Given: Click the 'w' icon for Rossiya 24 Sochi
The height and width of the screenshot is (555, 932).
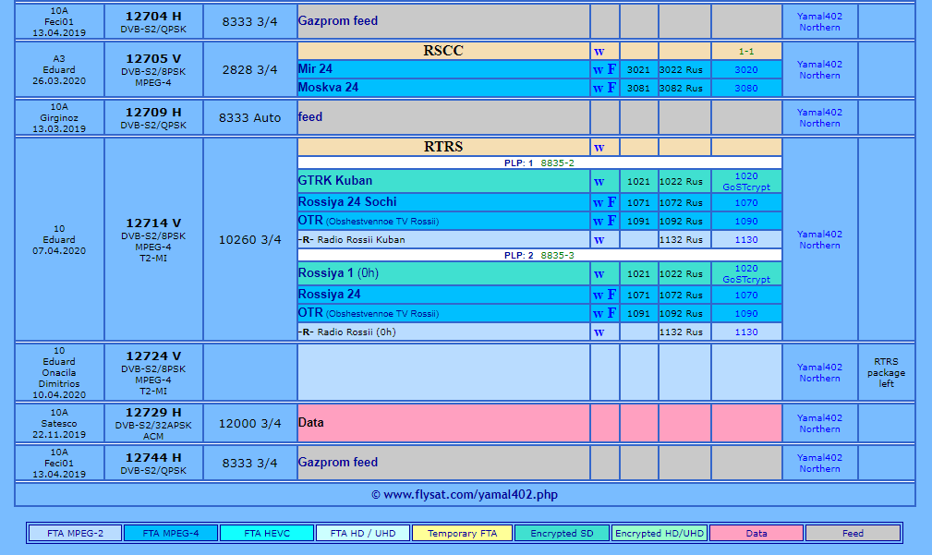Looking at the screenshot, I should coord(598,203).
